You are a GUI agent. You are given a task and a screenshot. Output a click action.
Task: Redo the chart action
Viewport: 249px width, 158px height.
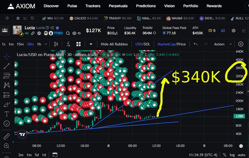pos(205,44)
